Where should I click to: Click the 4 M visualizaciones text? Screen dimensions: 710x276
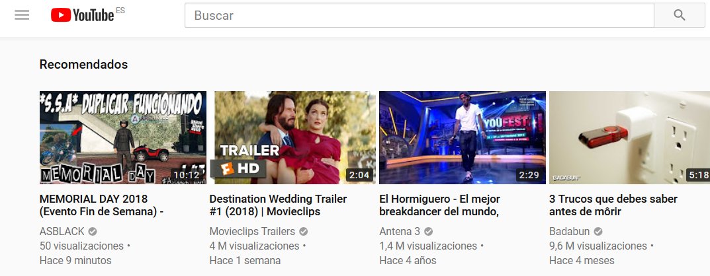255,246
